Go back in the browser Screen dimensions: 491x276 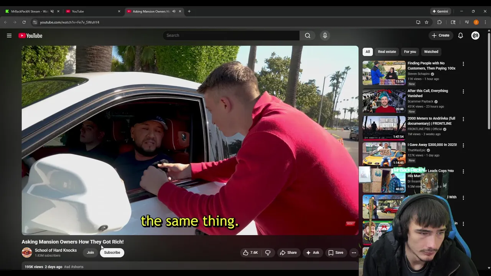coord(6,22)
